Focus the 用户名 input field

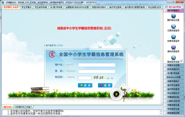pyautogui.click(x=97, y=65)
